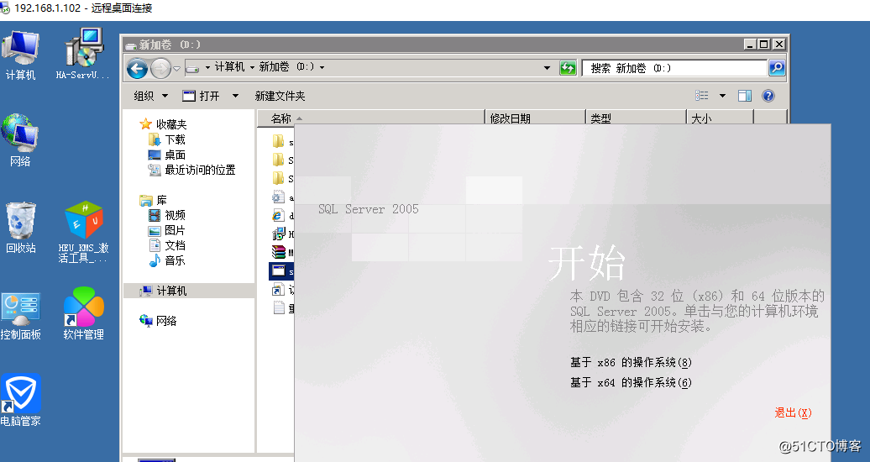Select the shortcut file icon in list
Viewport: 870px width, 462px height.
pos(279,289)
